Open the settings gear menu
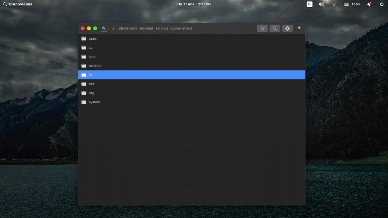Screen dimensions: 388x218 pyautogui.click(x=287, y=28)
